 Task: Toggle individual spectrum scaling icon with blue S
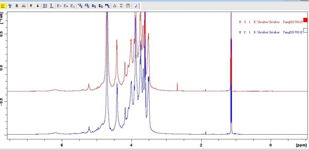10,6
